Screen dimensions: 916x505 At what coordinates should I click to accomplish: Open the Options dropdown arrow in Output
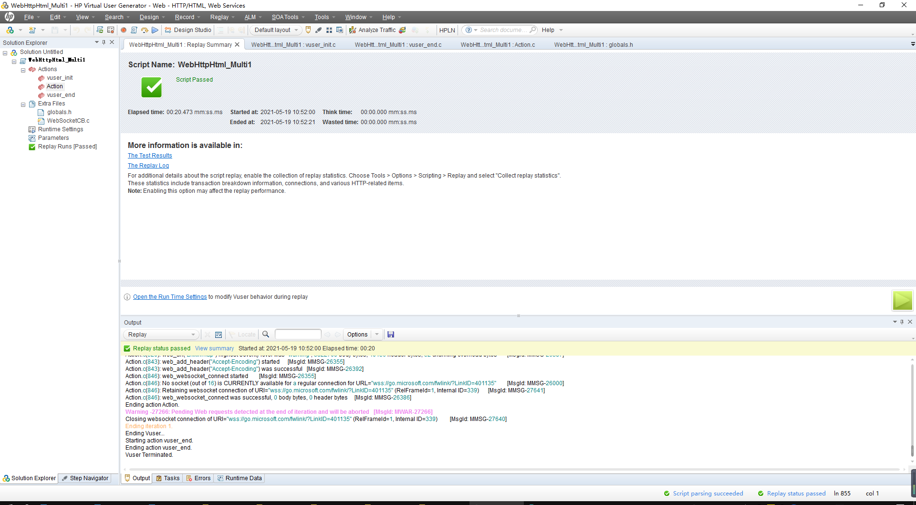[377, 335]
